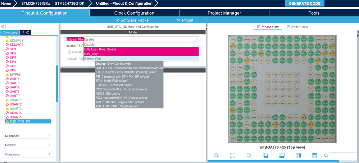Select SPI5 in the peripheral list
Image resolution: width=359 pixels, height=163 pixels.
tap(13, 66)
